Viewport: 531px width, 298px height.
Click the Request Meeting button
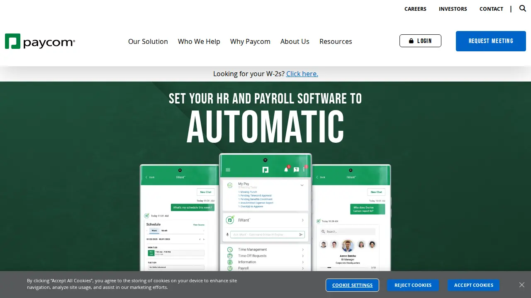click(x=491, y=41)
